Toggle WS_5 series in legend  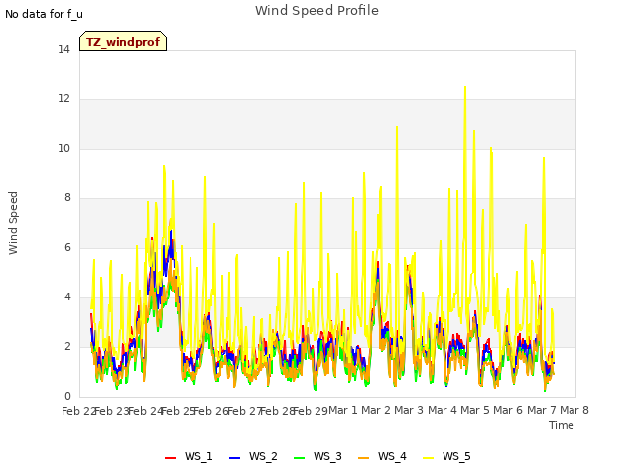pos(446,456)
